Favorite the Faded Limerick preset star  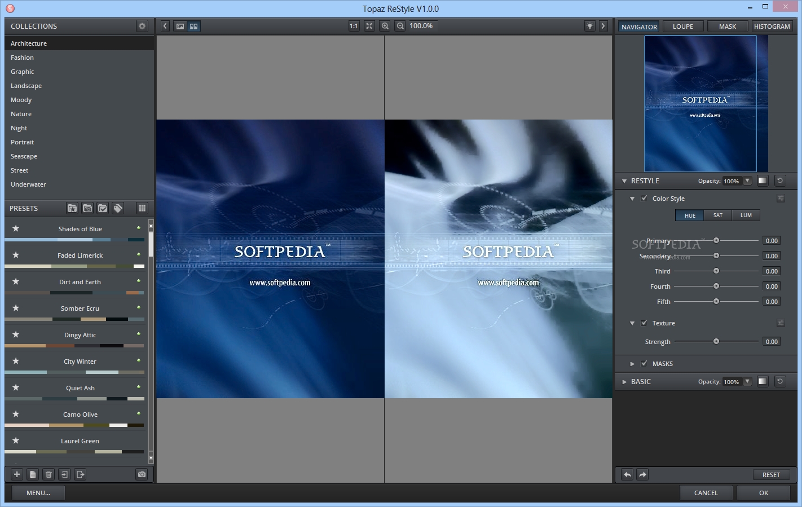pos(16,255)
